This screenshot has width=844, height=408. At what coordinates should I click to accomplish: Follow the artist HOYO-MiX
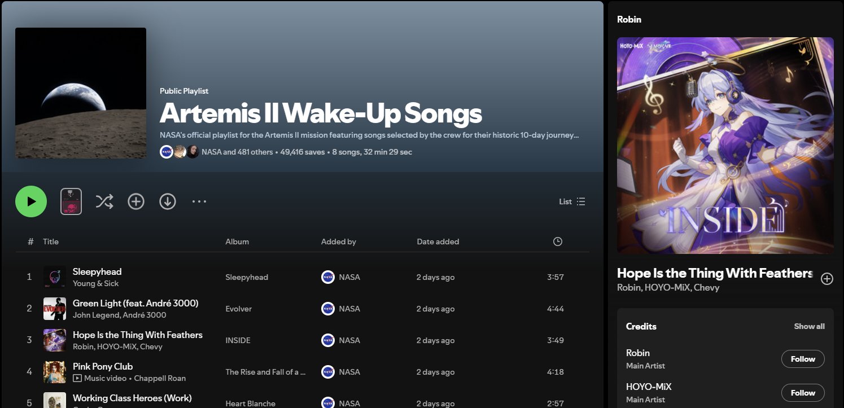click(803, 393)
